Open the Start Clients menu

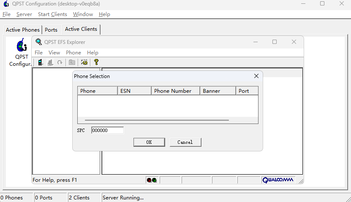coord(52,14)
